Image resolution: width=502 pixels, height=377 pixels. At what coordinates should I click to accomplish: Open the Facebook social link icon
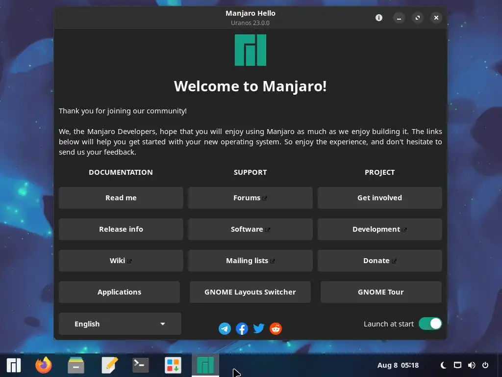(242, 328)
